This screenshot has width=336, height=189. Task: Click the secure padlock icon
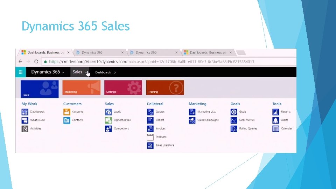pos(45,62)
